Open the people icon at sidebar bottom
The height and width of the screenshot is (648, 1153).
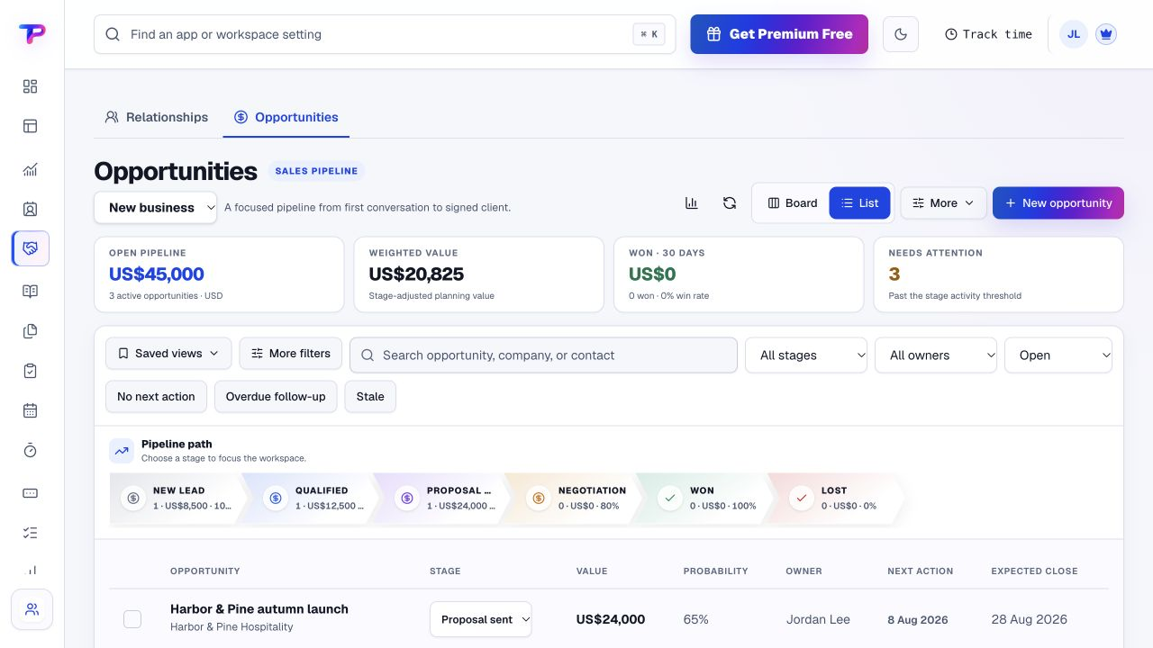click(32, 609)
